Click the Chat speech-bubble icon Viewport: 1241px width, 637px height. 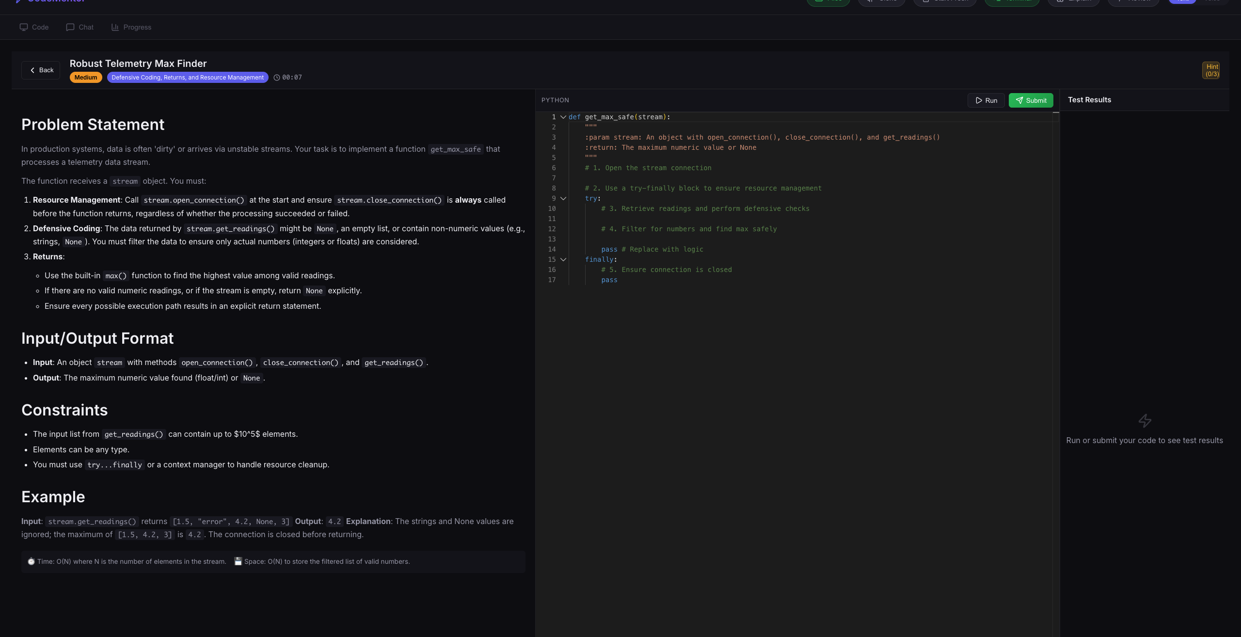70,27
